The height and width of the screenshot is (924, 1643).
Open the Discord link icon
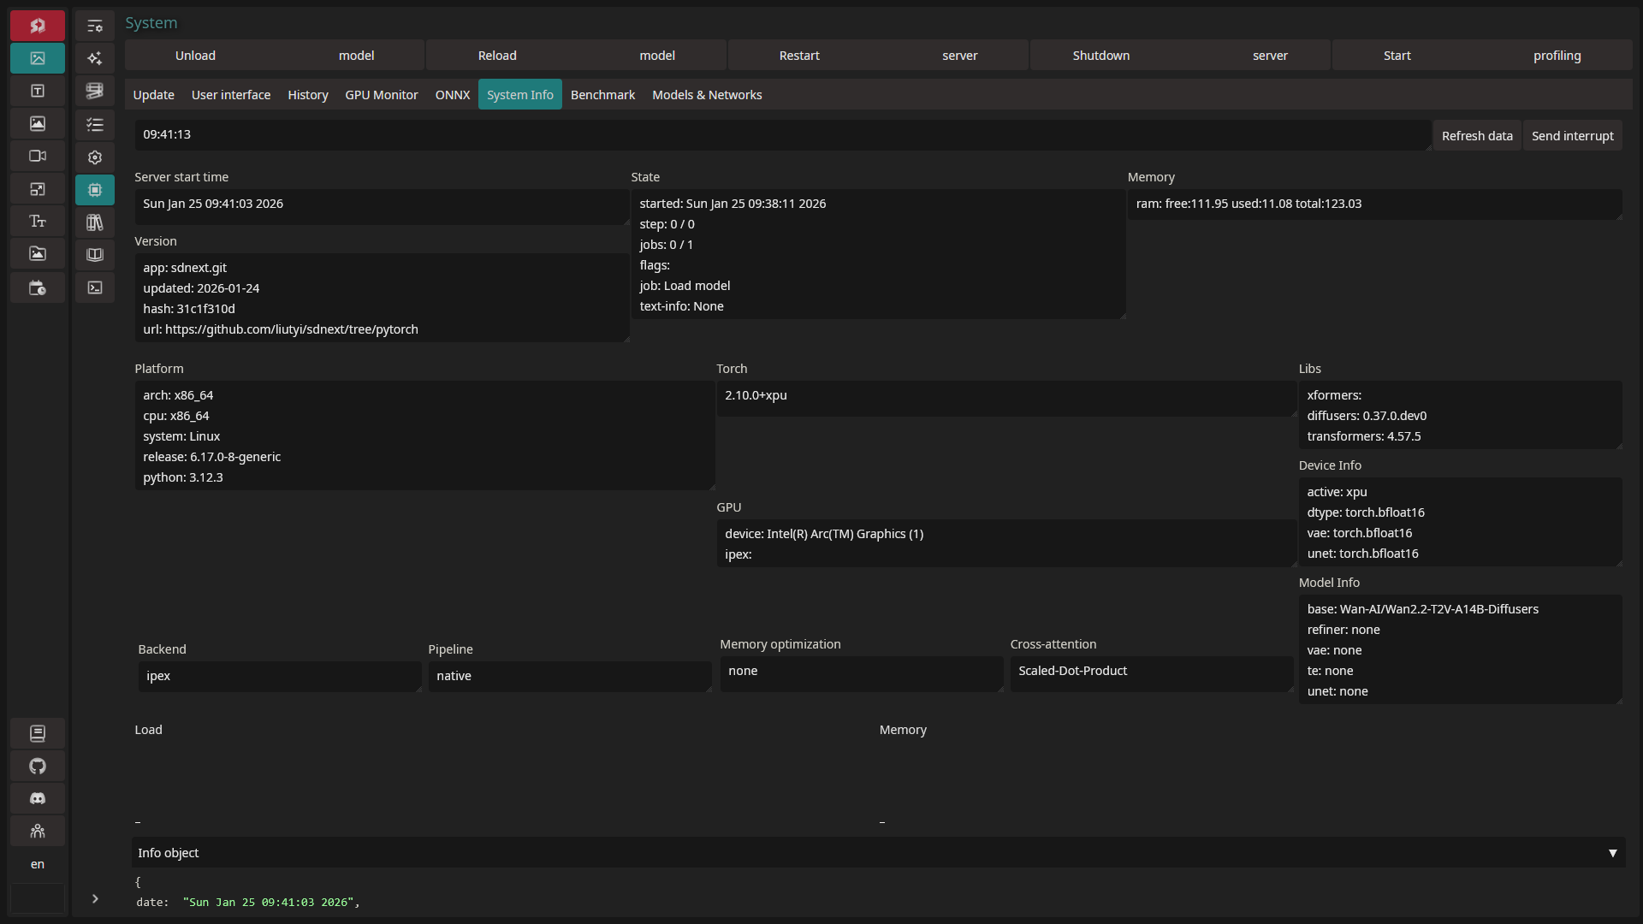[38, 798]
